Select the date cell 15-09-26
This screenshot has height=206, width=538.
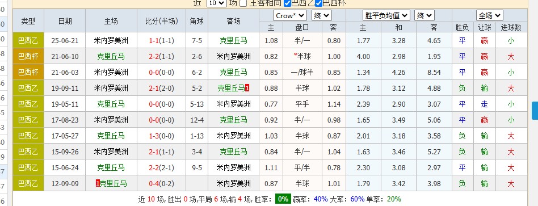point(65,152)
